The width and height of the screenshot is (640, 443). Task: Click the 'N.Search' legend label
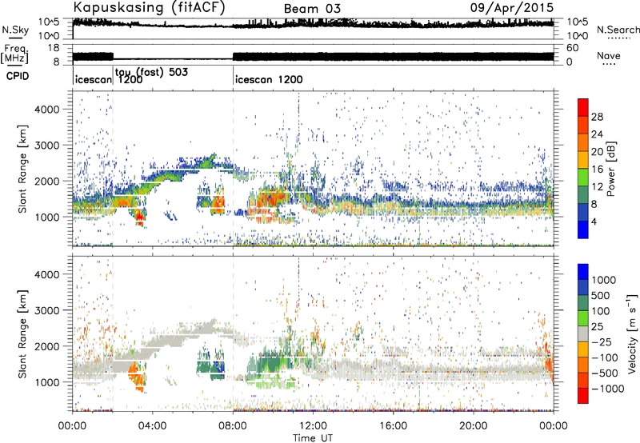click(618, 30)
